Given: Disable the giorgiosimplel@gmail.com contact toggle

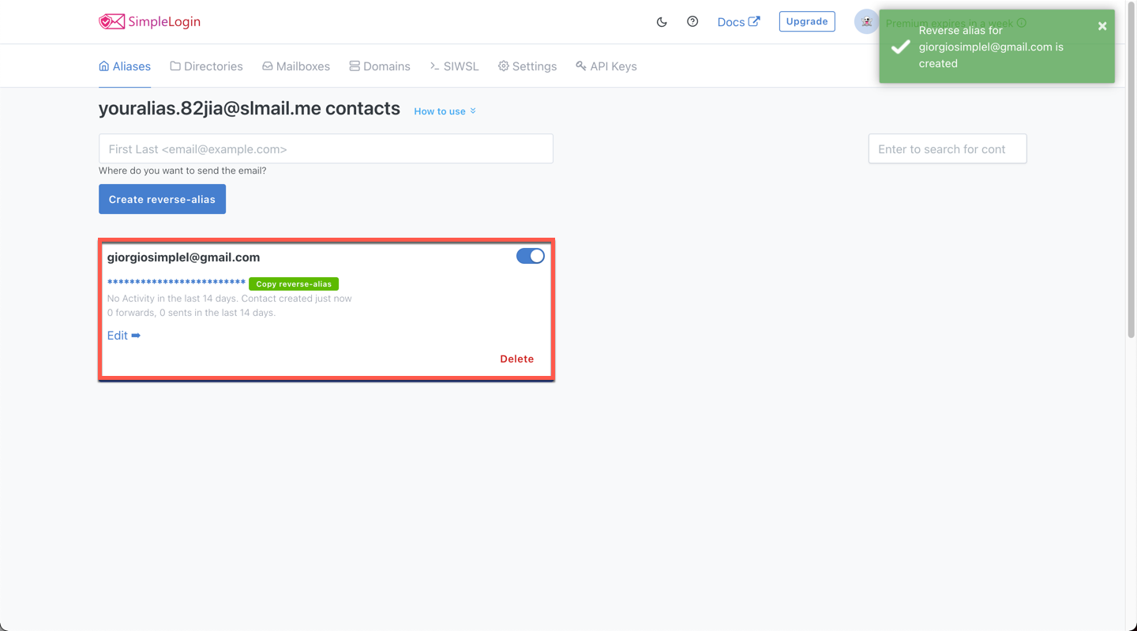Looking at the screenshot, I should [530, 256].
